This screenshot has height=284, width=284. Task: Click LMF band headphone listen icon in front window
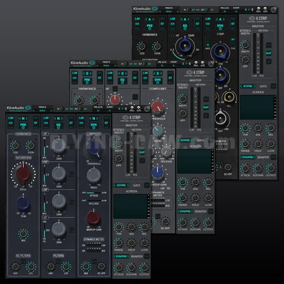[72, 202]
